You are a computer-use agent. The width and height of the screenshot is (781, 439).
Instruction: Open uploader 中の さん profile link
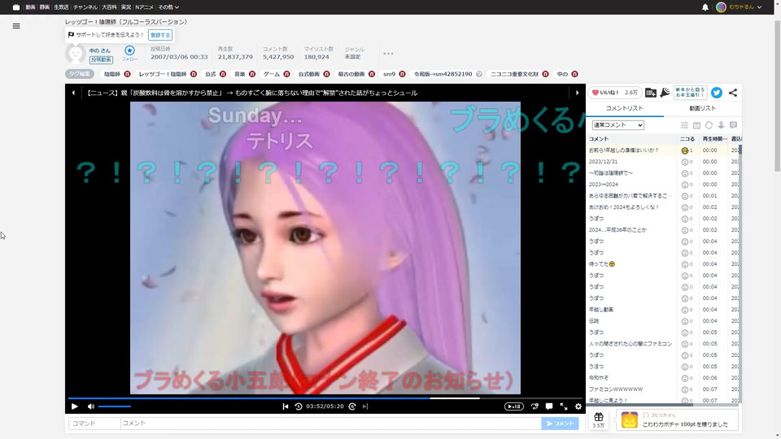point(99,50)
